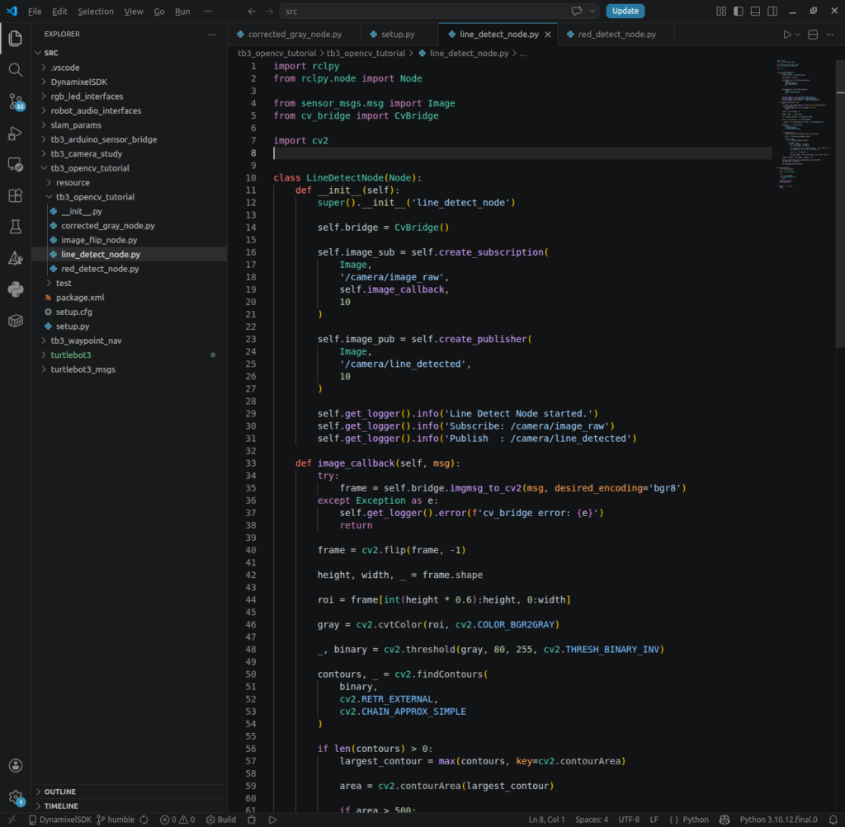Click line_detect_node.py breadcrumb
This screenshot has height=827, width=845.
tap(469, 54)
